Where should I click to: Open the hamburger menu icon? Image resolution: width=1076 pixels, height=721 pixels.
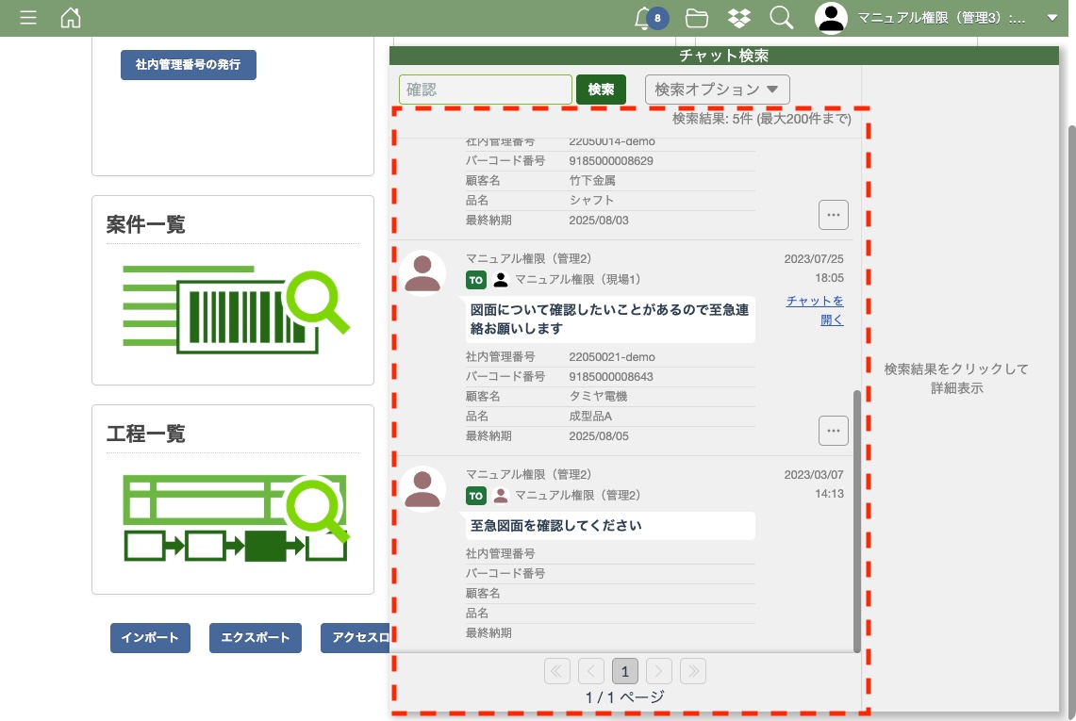pos(28,18)
